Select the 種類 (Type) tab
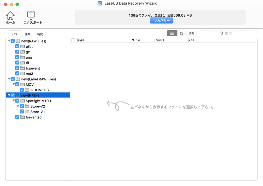Image resolution: width=263 pixels, height=186 pixels. [x=27, y=34]
